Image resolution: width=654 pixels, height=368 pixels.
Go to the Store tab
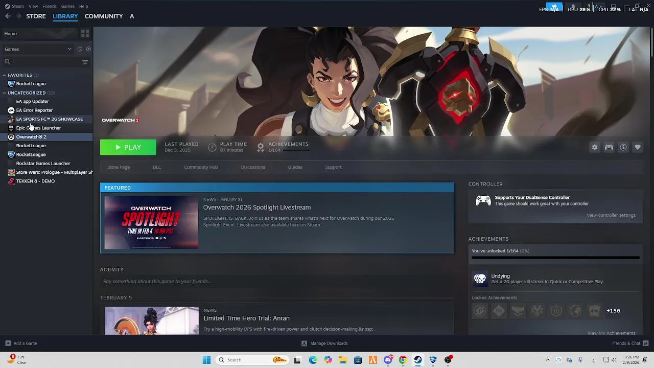coord(36,16)
